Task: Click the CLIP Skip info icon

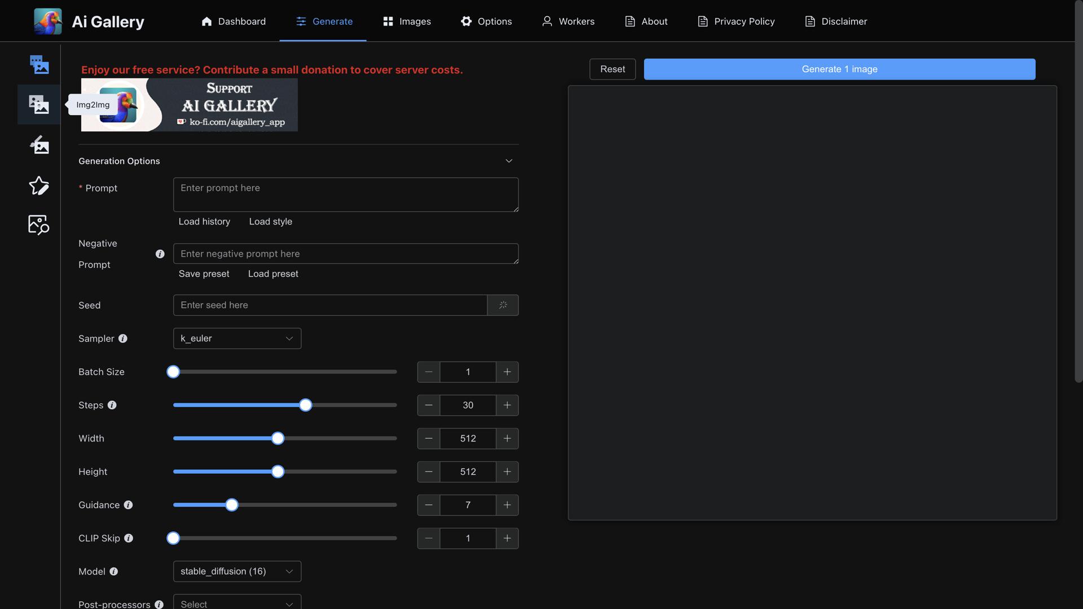Action: point(129,538)
